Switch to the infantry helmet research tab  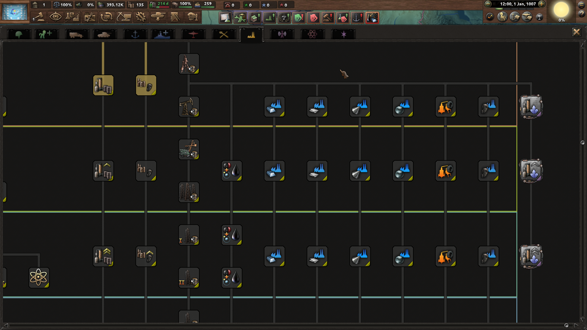coord(19,34)
